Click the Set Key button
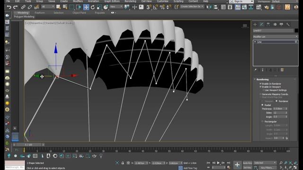 point(248,168)
